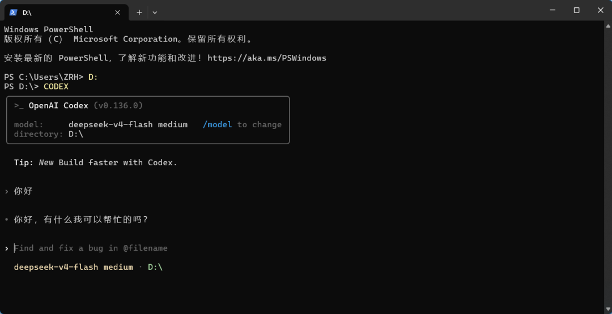Click the Microsoft Corporation copyright line
This screenshot has height=314, width=612.
pyautogui.click(x=129, y=39)
